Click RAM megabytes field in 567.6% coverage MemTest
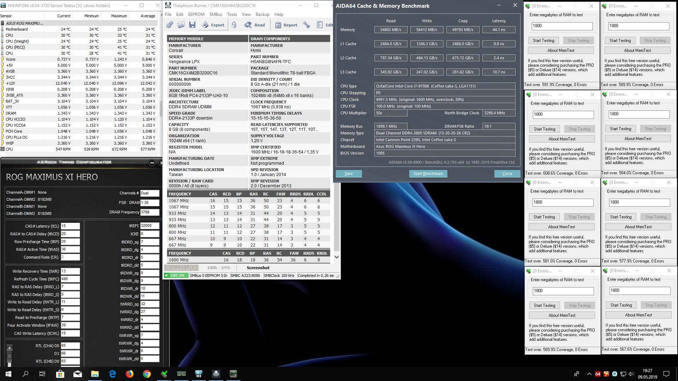The width and height of the screenshot is (678, 381). pyautogui.click(x=640, y=290)
